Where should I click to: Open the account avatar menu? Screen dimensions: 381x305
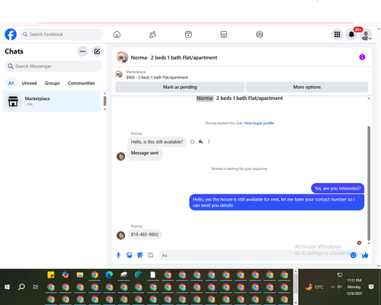366,35
